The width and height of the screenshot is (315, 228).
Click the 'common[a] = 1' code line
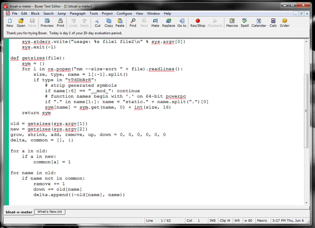point(52,162)
